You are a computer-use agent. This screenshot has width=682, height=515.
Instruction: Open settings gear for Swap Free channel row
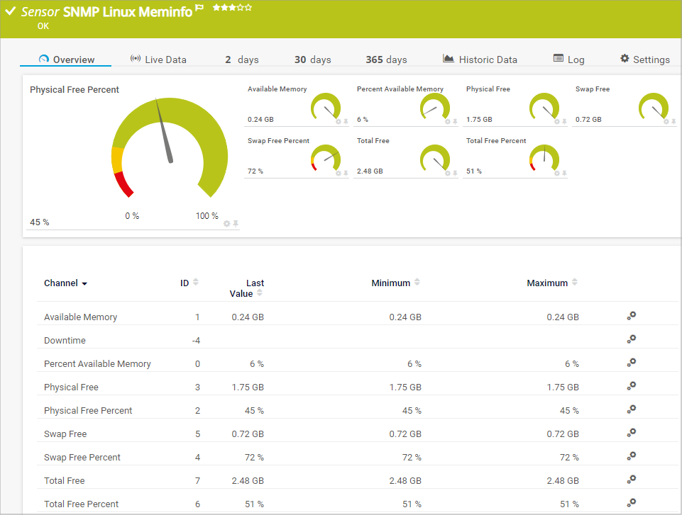tap(631, 433)
